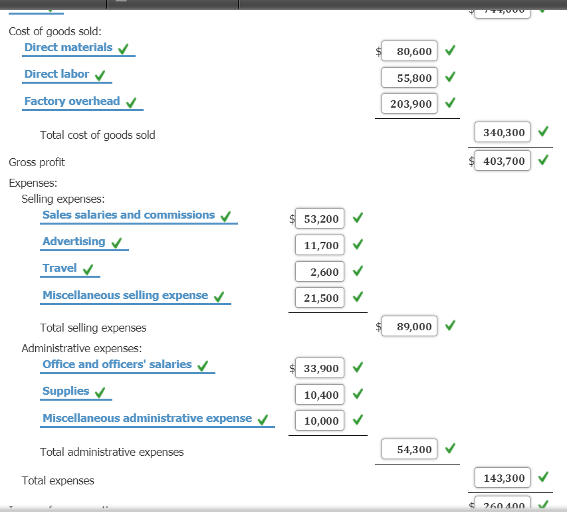The width and height of the screenshot is (567, 519).
Task: Click the 55,800 direct labor amount field
Action: pyautogui.click(x=409, y=77)
